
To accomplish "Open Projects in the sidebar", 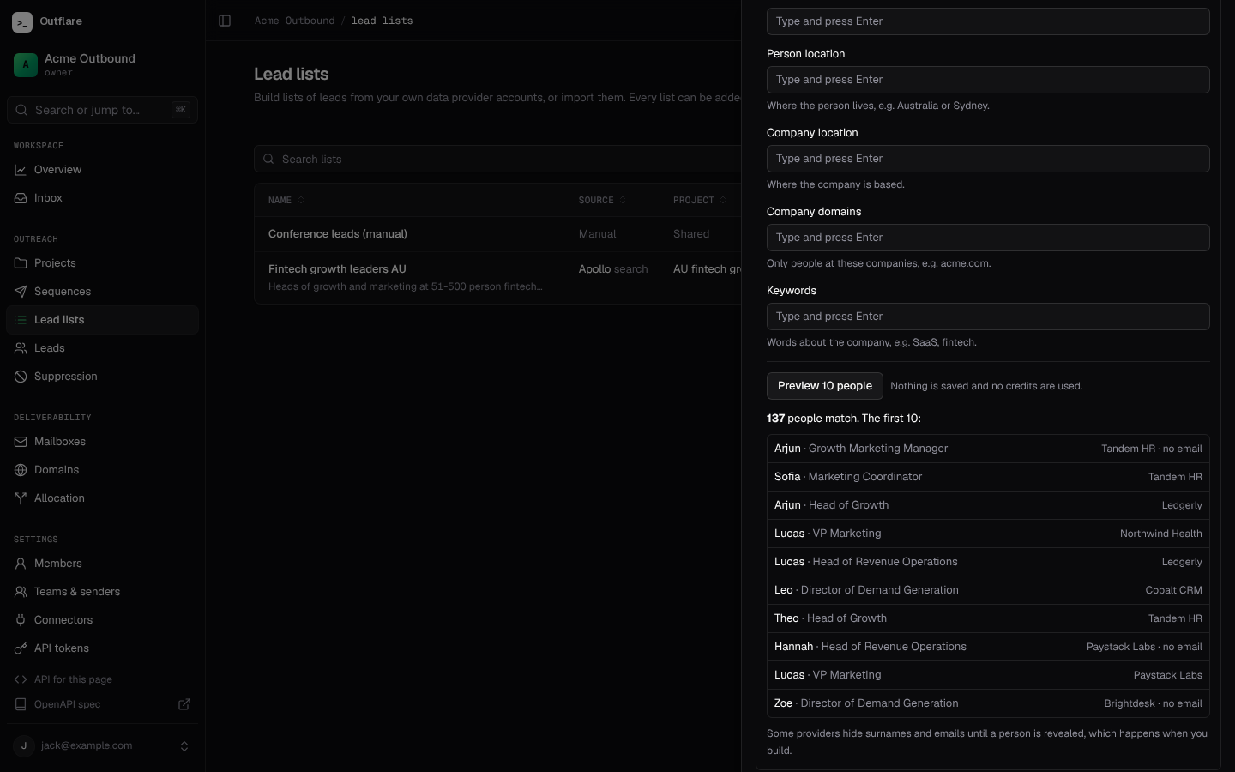I will (x=103, y=263).
